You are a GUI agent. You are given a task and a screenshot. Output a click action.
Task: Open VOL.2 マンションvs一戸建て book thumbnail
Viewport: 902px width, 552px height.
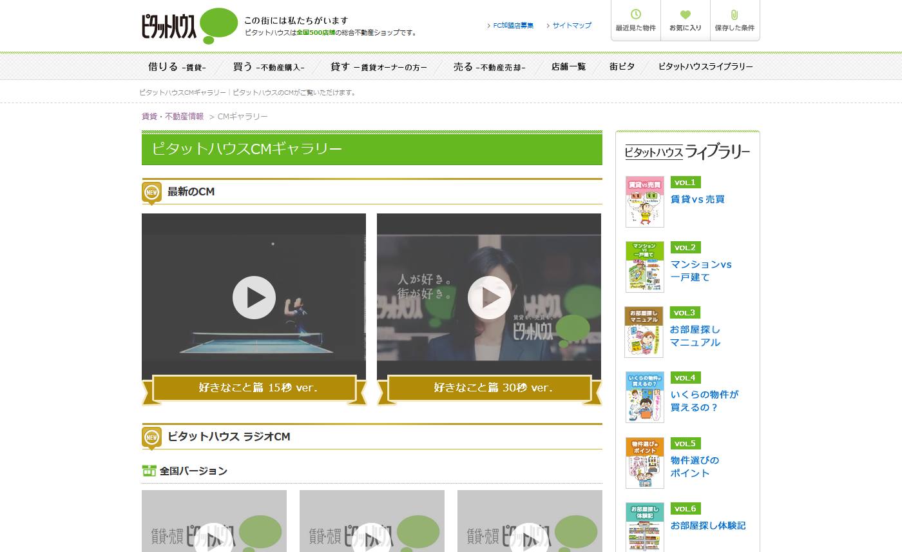tap(645, 267)
